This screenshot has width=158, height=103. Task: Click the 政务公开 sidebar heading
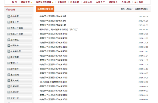click(x=11, y=10)
